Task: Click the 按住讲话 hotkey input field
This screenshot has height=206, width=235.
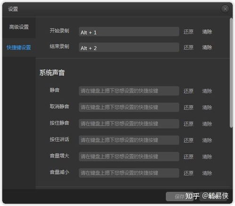Action: [x=129, y=140]
